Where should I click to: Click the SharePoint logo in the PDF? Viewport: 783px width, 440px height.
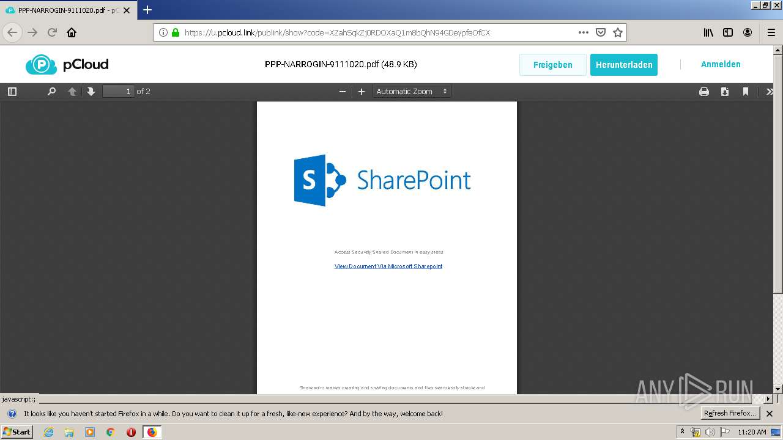[x=382, y=180]
